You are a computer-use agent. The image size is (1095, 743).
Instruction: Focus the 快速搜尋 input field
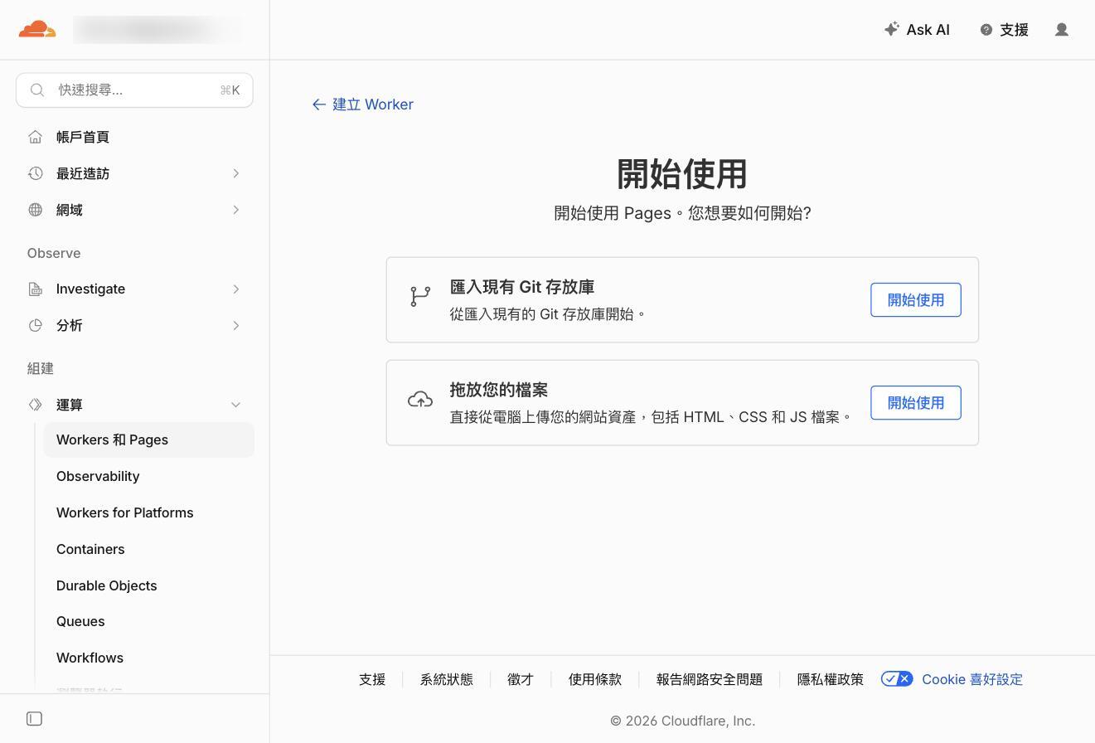[x=134, y=90]
